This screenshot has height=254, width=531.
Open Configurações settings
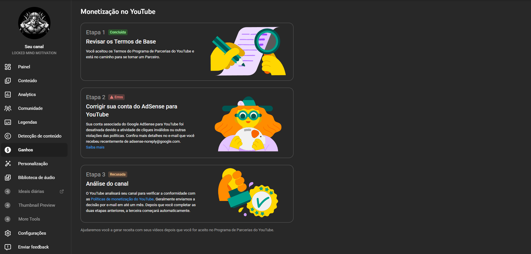point(34,233)
